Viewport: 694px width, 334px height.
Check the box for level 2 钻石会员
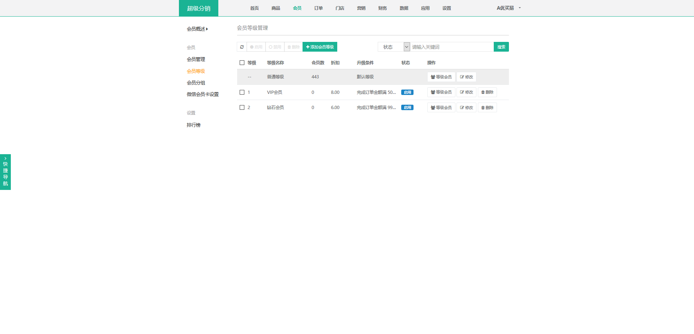[x=242, y=108]
